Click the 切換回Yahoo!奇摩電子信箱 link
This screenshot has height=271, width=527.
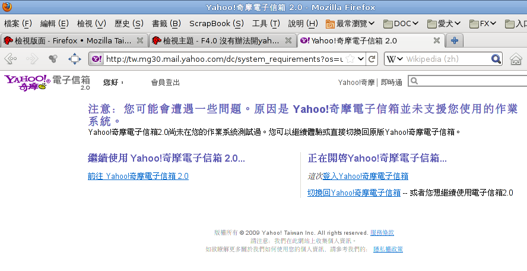point(354,193)
